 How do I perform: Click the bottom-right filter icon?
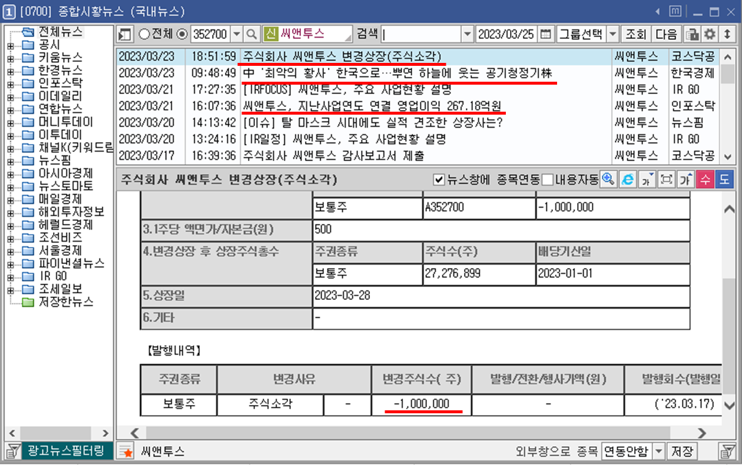tap(727, 451)
